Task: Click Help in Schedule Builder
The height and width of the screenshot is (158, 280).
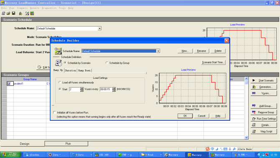Action: [218, 116]
